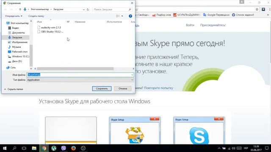Screen dimensions: 271x152
Task: Expand the Имя файла dropdown arrow
Action: coord(132,75)
